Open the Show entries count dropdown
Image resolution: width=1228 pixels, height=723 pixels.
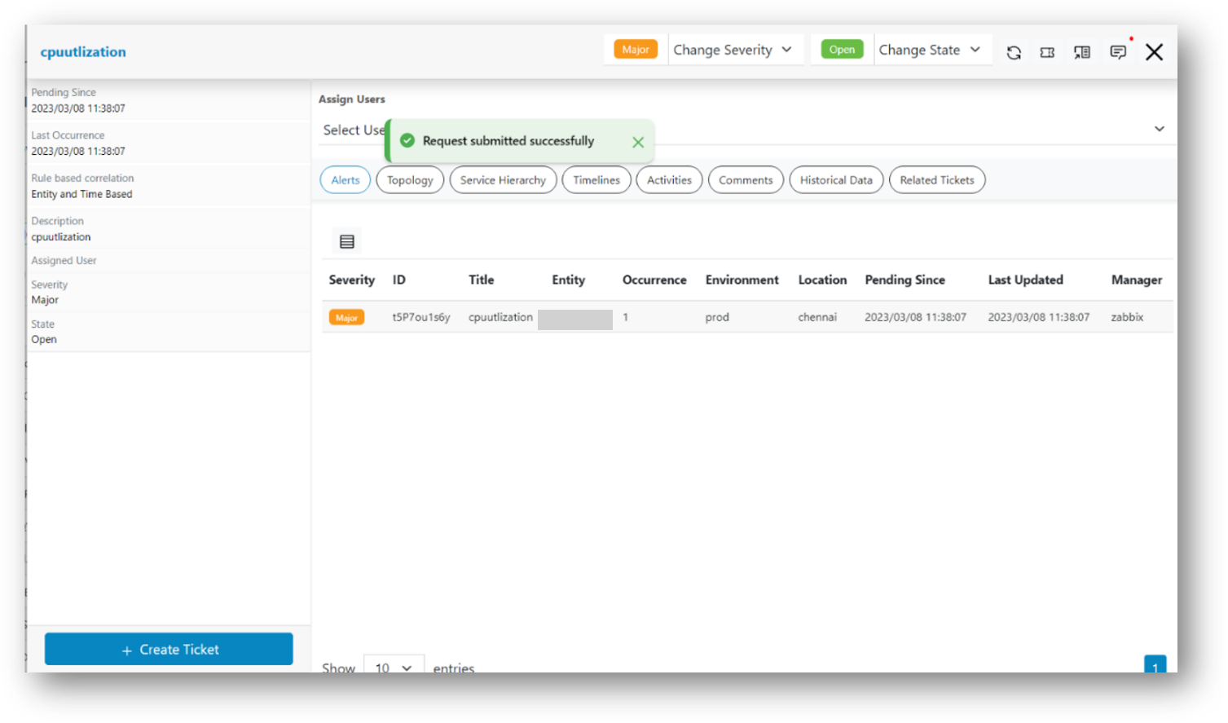[x=394, y=668]
